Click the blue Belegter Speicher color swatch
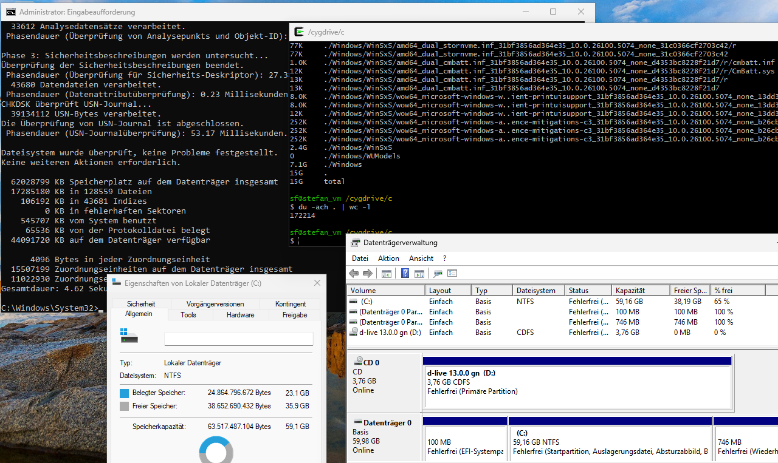 pos(125,393)
